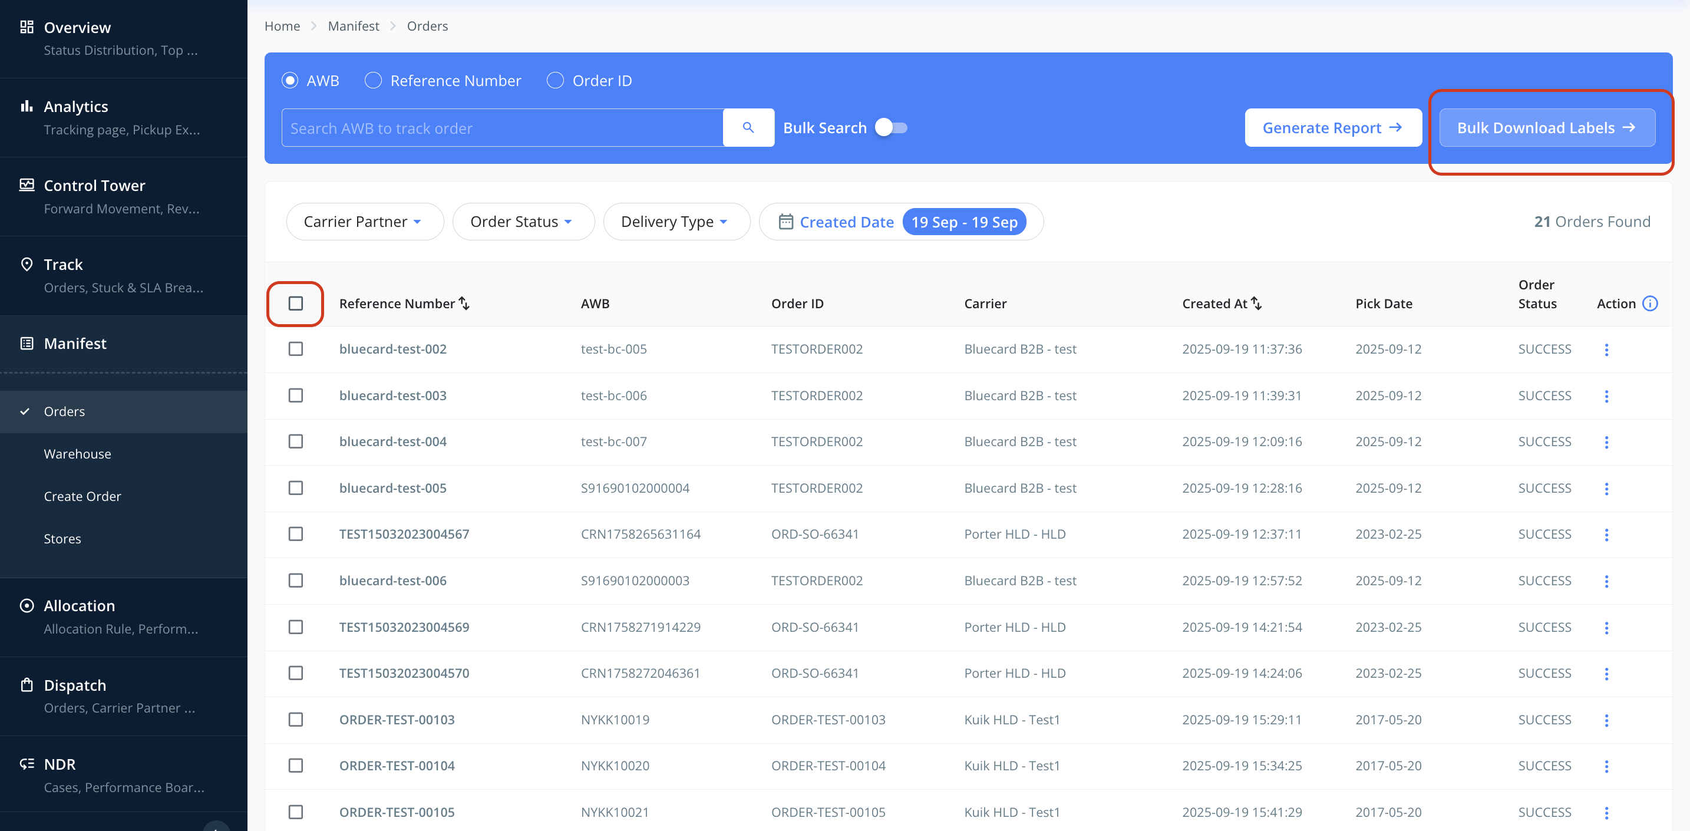Open three-dot menu for TEST15032023004567 row
Viewport: 1690px width, 831px height.
click(1606, 535)
